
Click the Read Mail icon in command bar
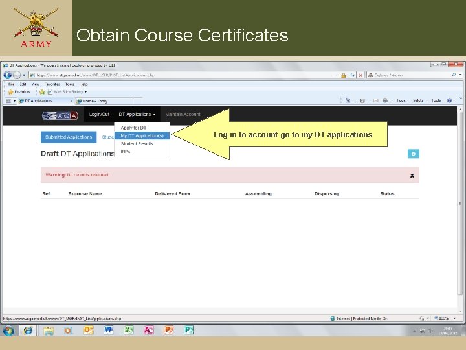pos(375,100)
